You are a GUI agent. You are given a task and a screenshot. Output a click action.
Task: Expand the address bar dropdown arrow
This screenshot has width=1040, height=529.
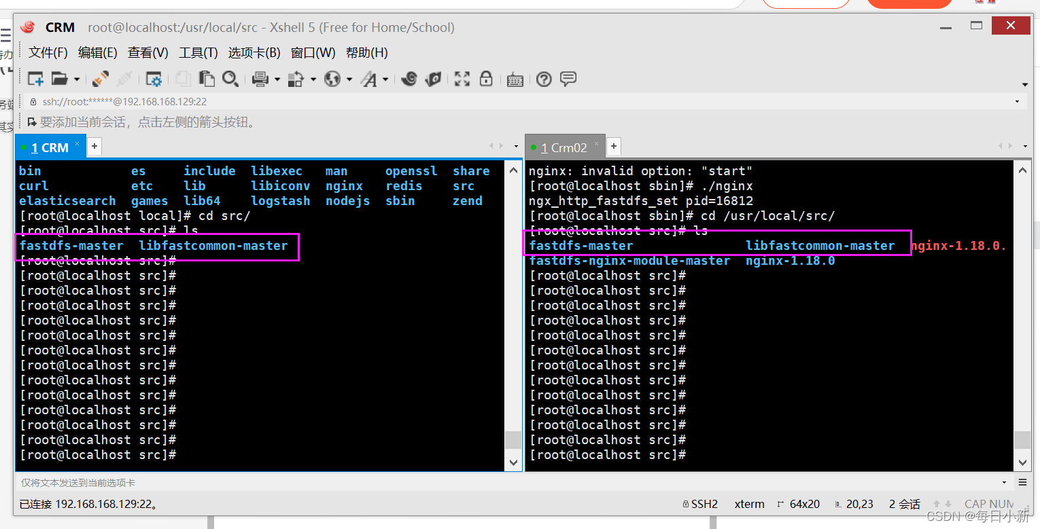tap(1018, 102)
